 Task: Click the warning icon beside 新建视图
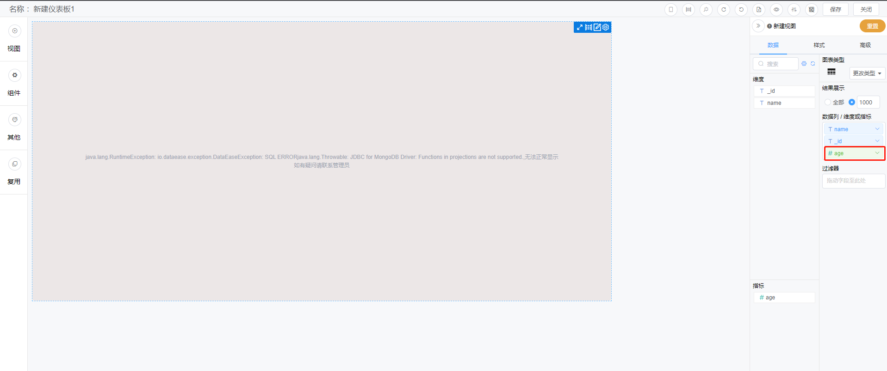pyautogui.click(x=769, y=26)
